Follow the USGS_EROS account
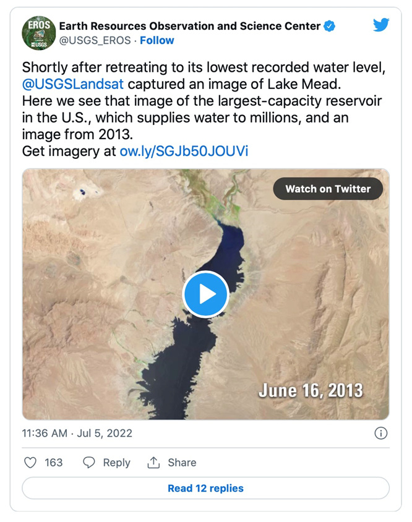Image resolution: width=412 pixels, height=522 pixels. (x=157, y=40)
